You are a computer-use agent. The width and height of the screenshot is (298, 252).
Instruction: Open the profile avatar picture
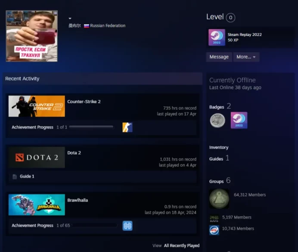[x=32, y=36]
